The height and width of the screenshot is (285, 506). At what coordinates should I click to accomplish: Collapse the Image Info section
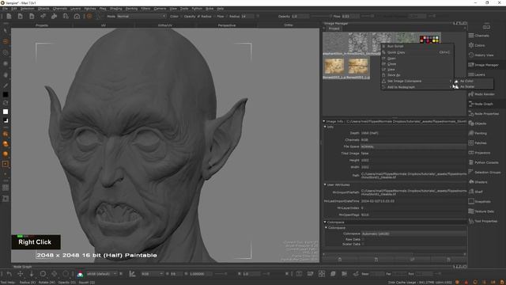point(324,121)
